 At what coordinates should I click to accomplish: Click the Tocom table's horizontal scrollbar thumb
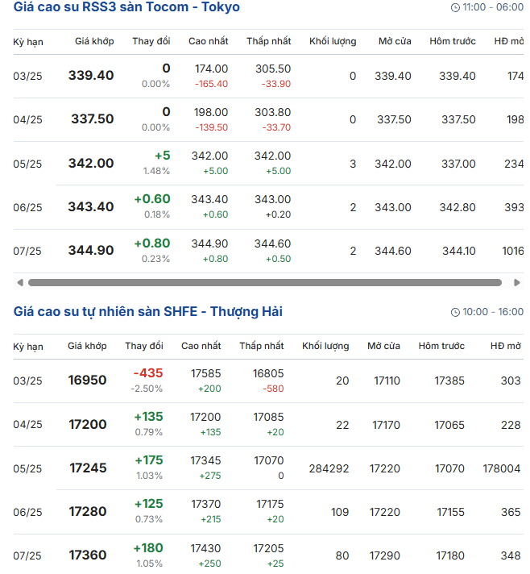[x=264, y=283]
